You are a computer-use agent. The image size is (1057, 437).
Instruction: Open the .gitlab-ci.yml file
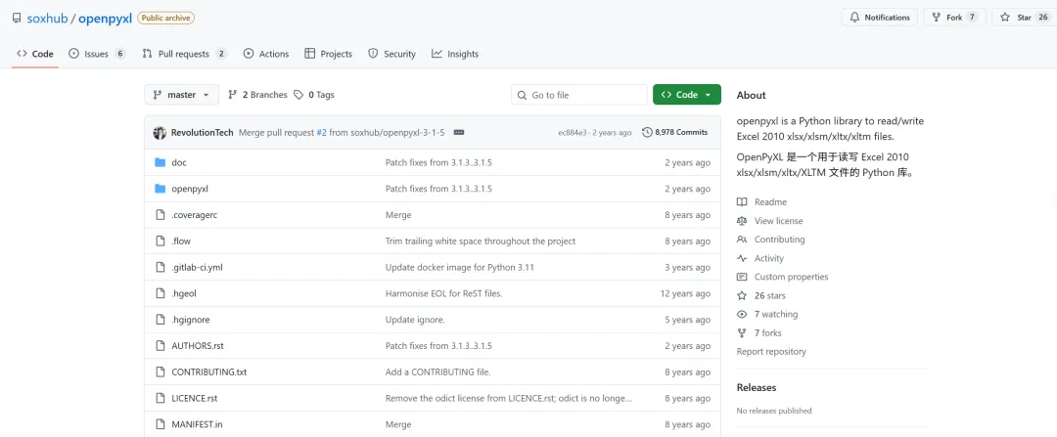point(197,267)
